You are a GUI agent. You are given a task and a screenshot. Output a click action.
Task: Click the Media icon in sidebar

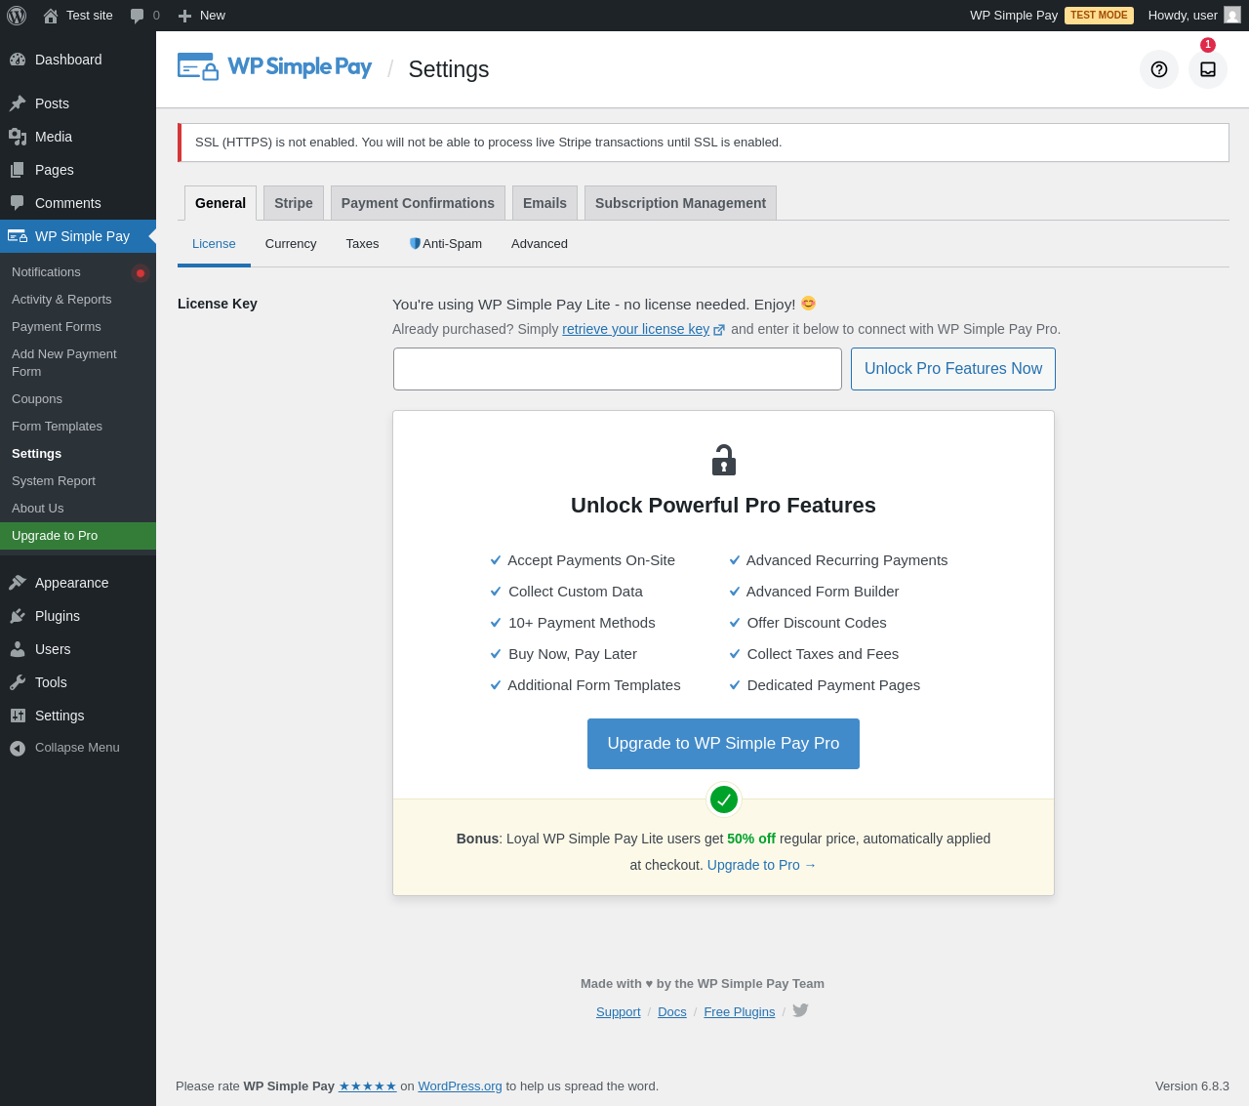[x=18, y=137]
